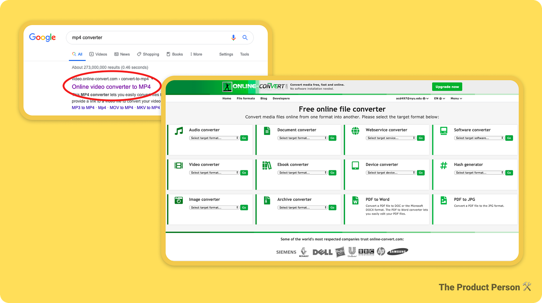Click the Online-Convert logo in the header
542x303 pixels.
255,87
